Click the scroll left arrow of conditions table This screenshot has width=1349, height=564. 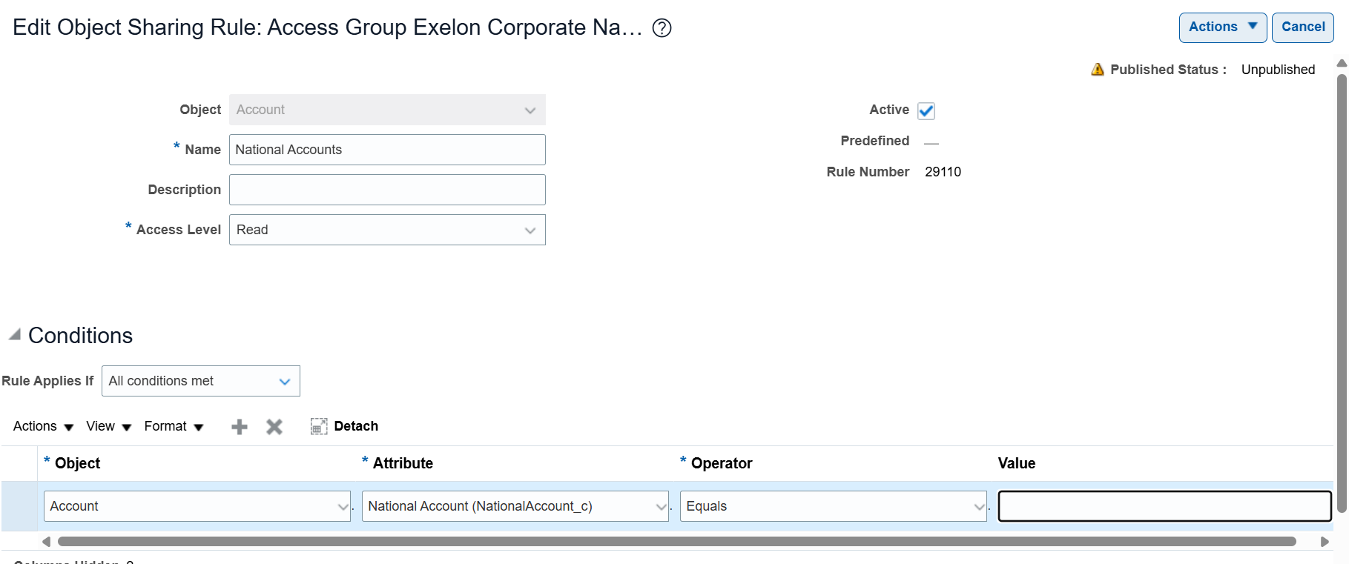(47, 542)
